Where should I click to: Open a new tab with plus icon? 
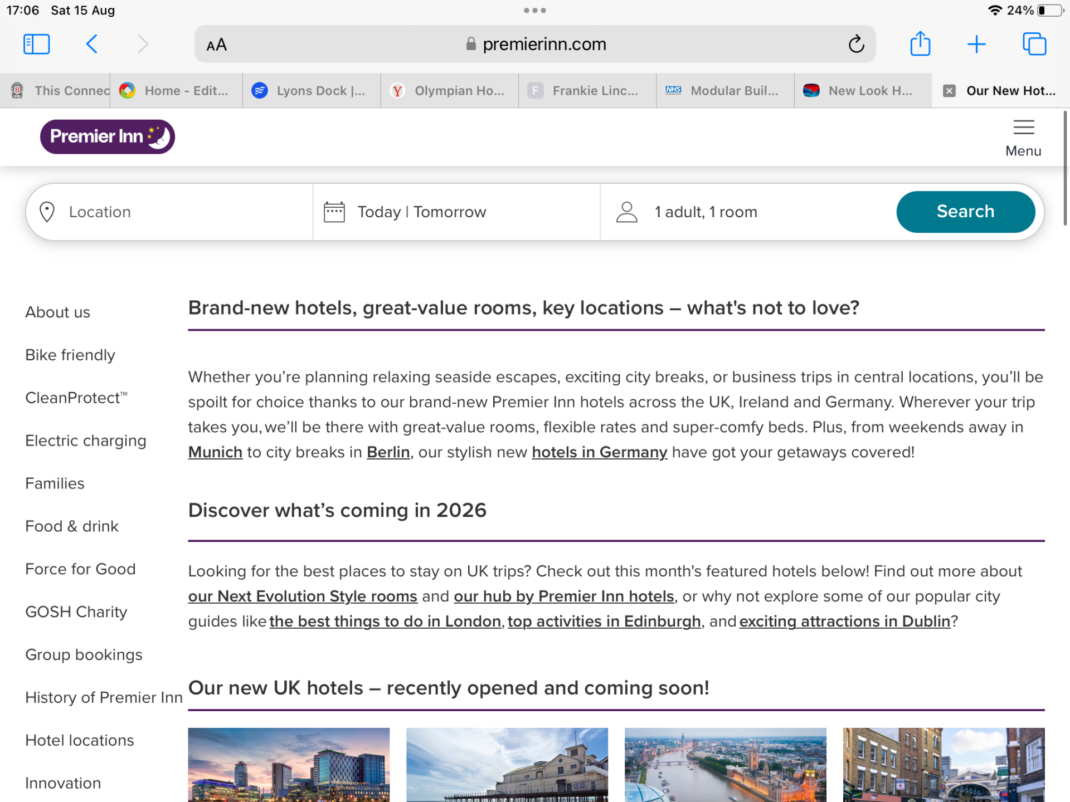(976, 44)
